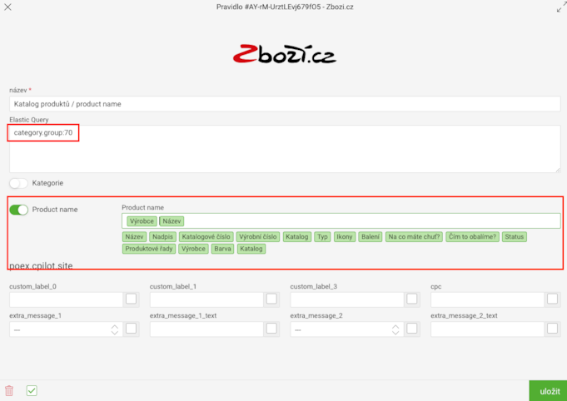Add the Produktové řady tag
This screenshot has width=567, height=401.
[149, 249]
